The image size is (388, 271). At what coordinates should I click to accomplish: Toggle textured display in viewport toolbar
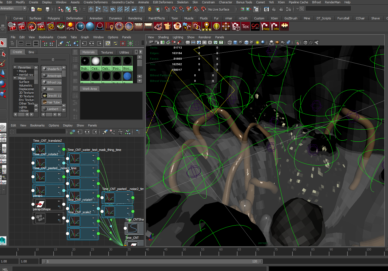click(252, 42)
